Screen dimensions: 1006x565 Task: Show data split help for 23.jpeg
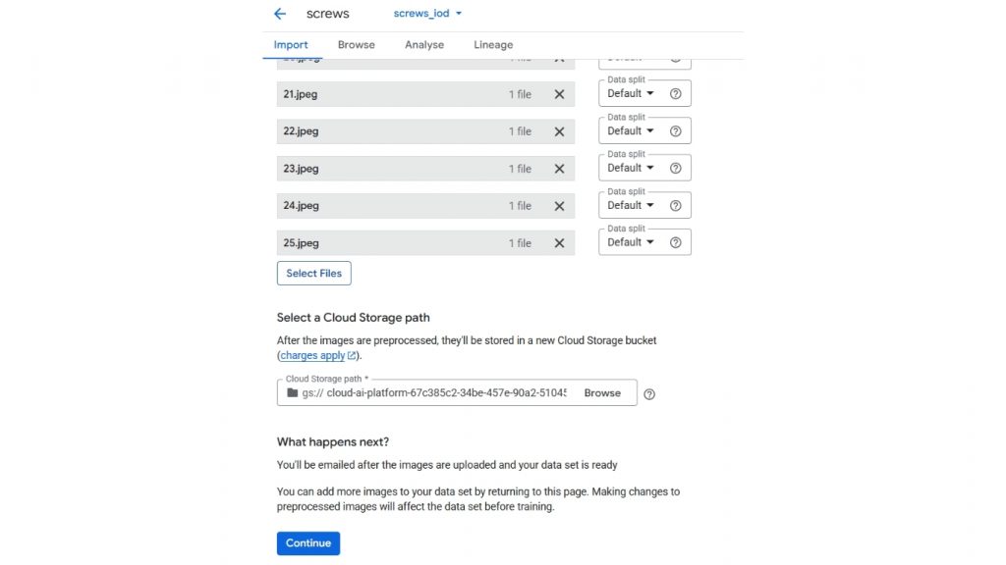[675, 168]
